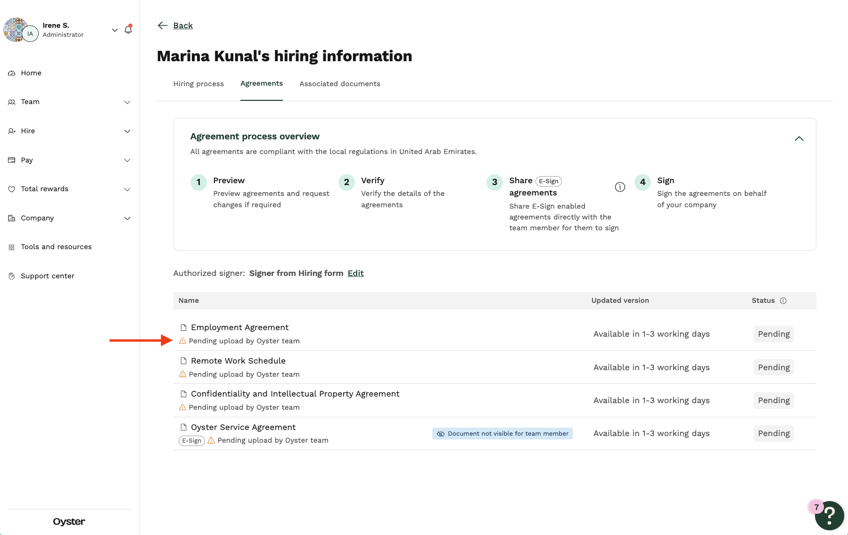The width and height of the screenshot is (848, 535).
Task: Expand the Pay menu chevron
Action: click(x=127, y=161)
